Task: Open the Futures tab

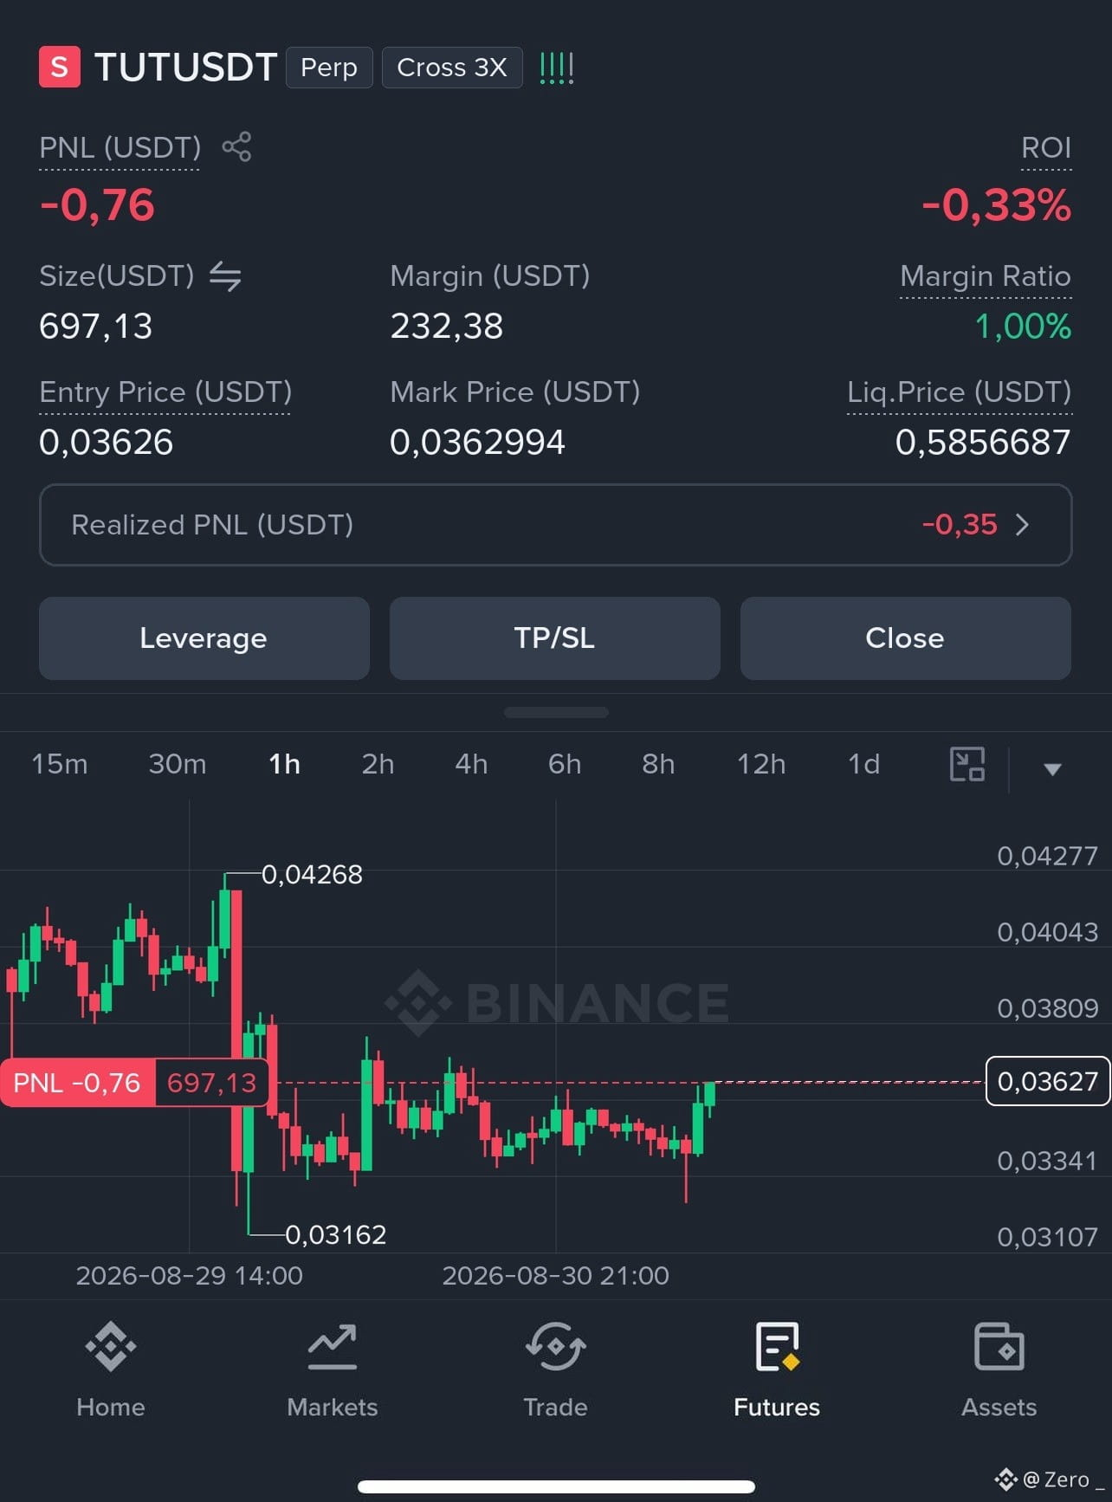Action: coord(777,1370)
